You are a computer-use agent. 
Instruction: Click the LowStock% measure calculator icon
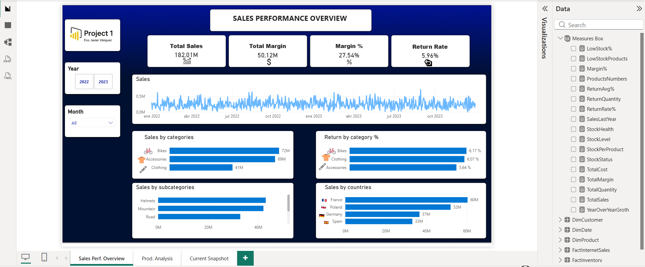[582, 49]
